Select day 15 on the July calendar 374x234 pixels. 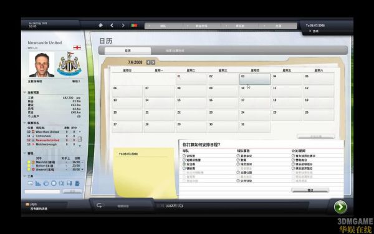191,103
